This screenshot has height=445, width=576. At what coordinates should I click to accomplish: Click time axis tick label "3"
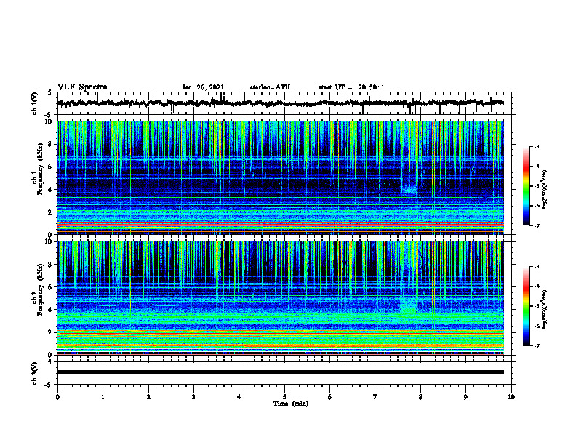point(193,397)
